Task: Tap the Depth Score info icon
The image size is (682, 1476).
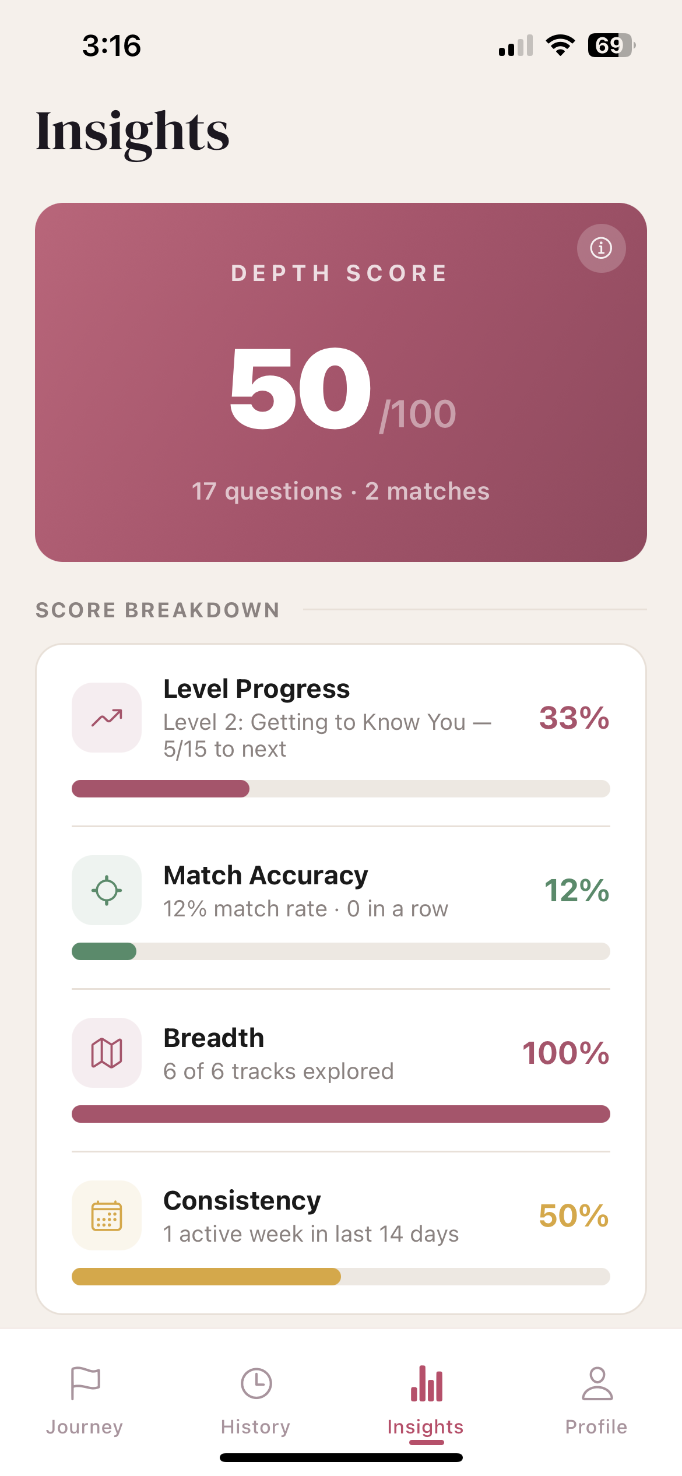Action: [601, 249]
